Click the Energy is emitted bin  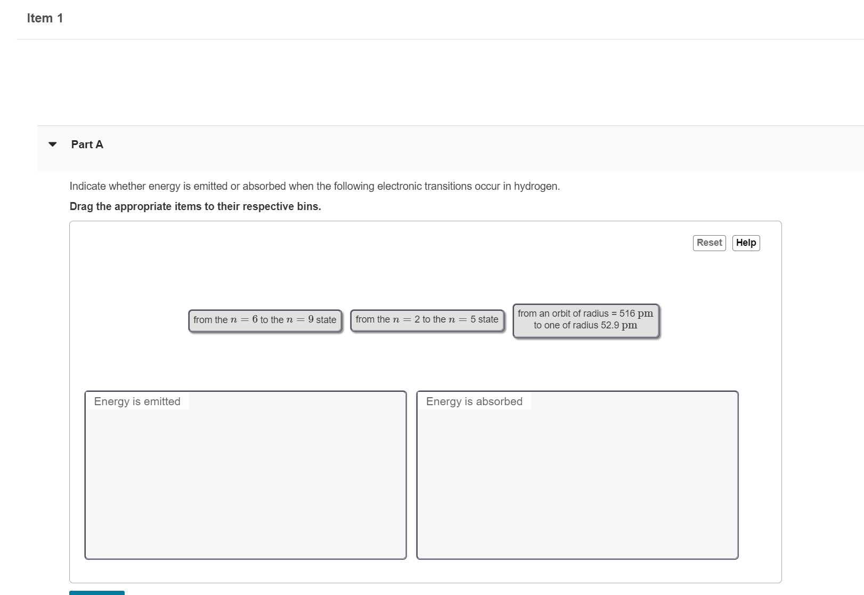click(246, 475)
